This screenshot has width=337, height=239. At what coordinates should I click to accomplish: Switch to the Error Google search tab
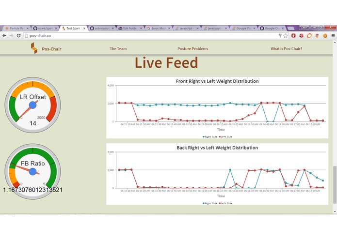(159, 28)
